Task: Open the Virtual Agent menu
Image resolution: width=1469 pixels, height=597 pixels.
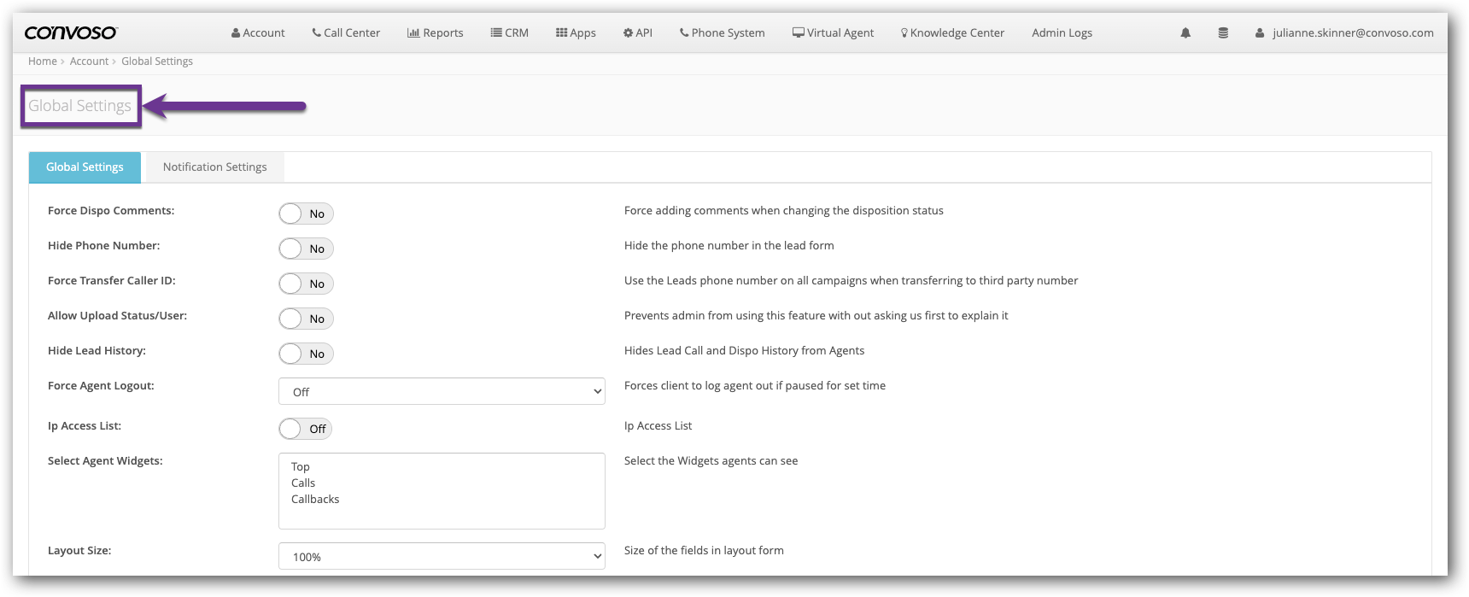Action: (x=834, y=32)
